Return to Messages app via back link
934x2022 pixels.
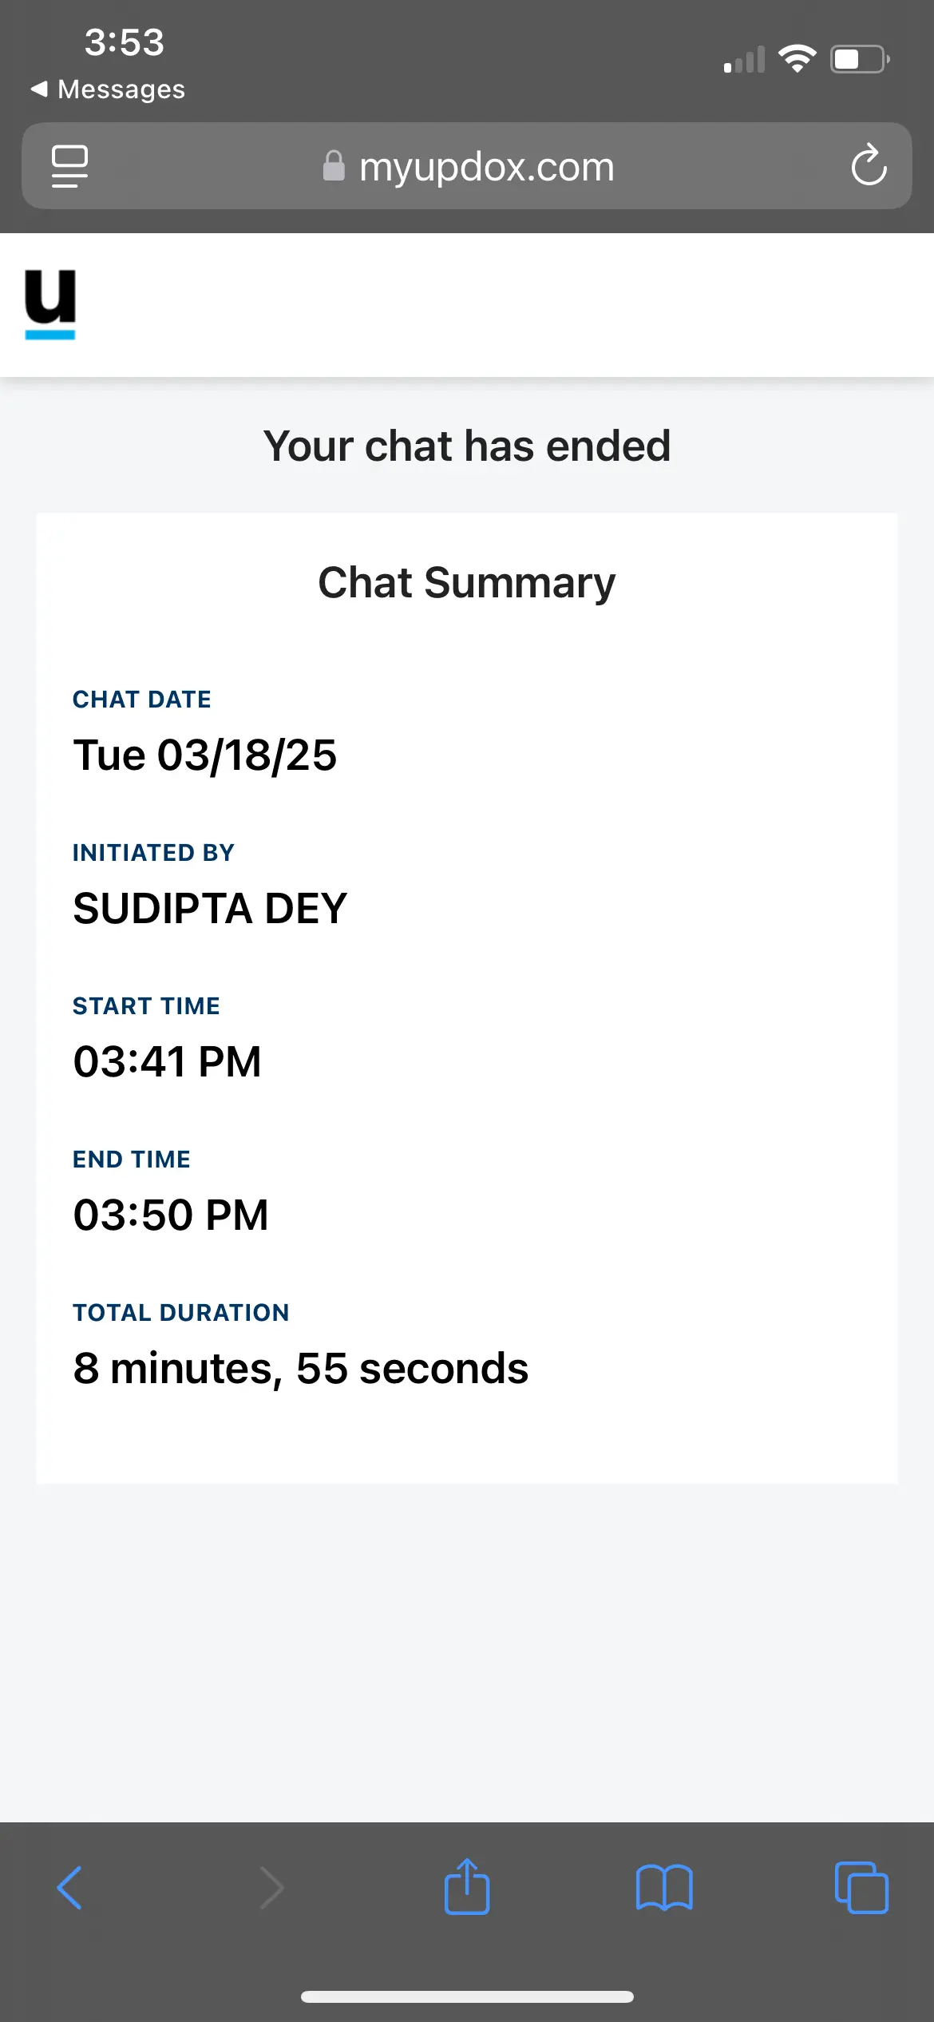pos(108,89)
